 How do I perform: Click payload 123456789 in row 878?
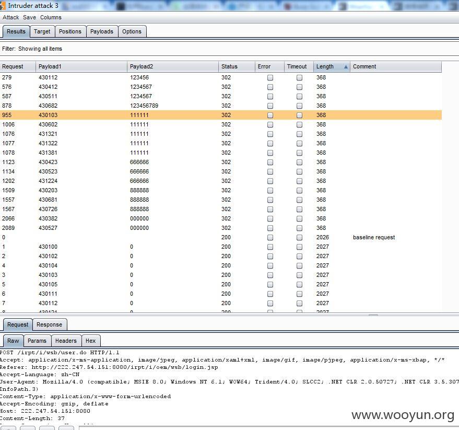click(144, 106)
